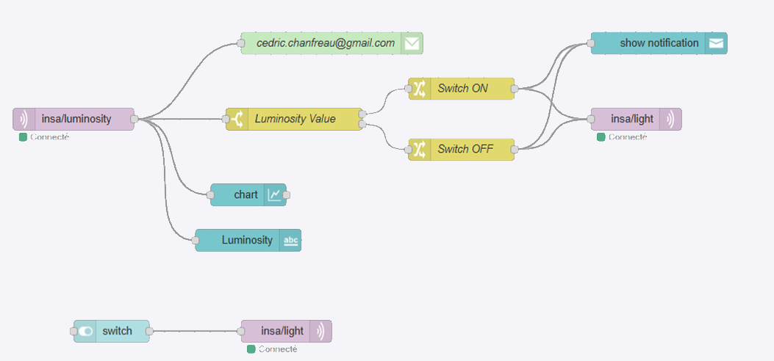Viewport: 774px width, 361px height.
Task: Click the output port of Switch ON node
Action: (x=515, y=89)
